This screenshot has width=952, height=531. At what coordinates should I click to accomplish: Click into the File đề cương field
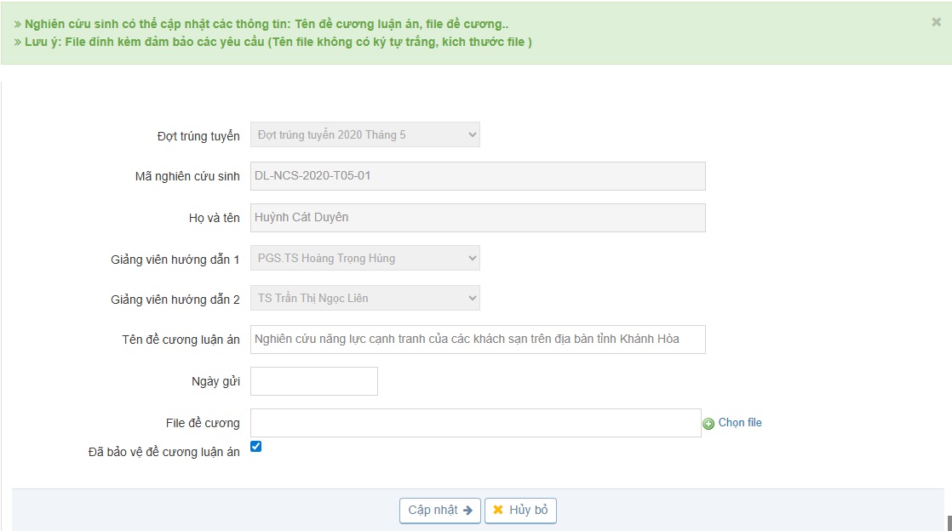[475, 423]
